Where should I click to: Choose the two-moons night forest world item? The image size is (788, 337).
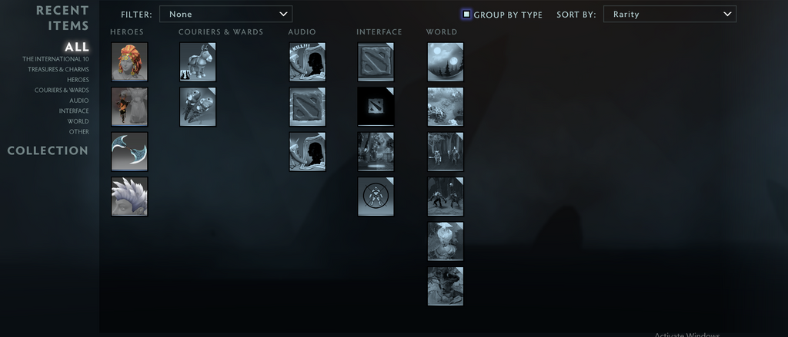click(446, 61)
